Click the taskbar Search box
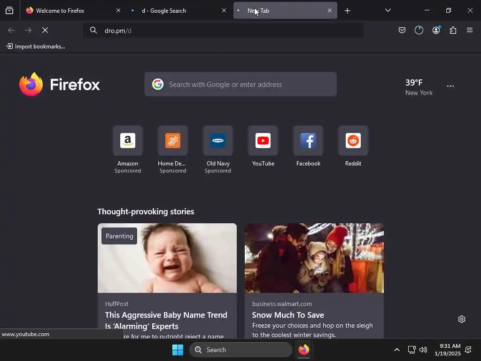Screen dimensions: 481x361 (241, 350)
